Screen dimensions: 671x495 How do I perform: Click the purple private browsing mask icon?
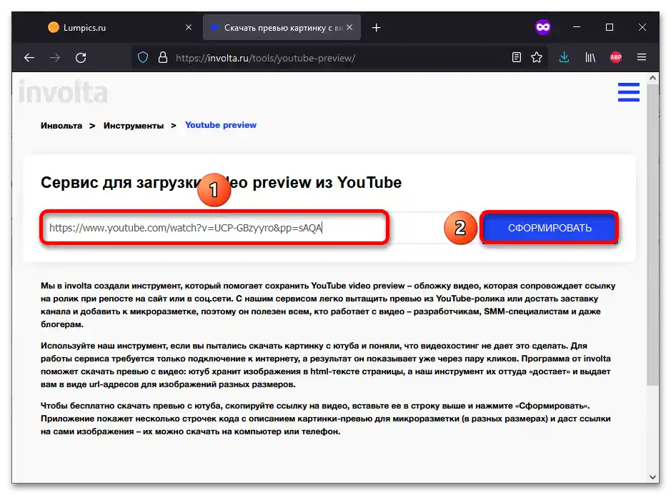pyautogui.click(x=543, y=27)
